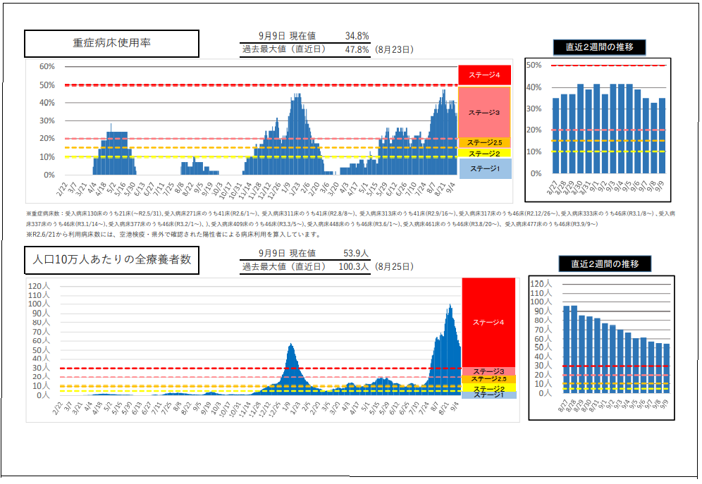Viewport: 702px width, 484px height.
Task: Click the 重症病床使用率 title box
Action: click(112, 43)
